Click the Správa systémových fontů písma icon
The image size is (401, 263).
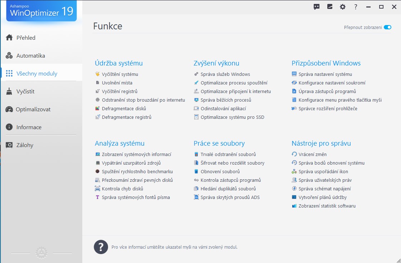97,198
